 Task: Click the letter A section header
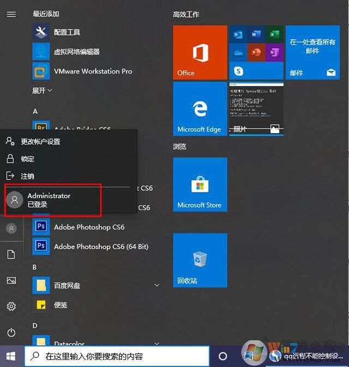click(35, 111)
